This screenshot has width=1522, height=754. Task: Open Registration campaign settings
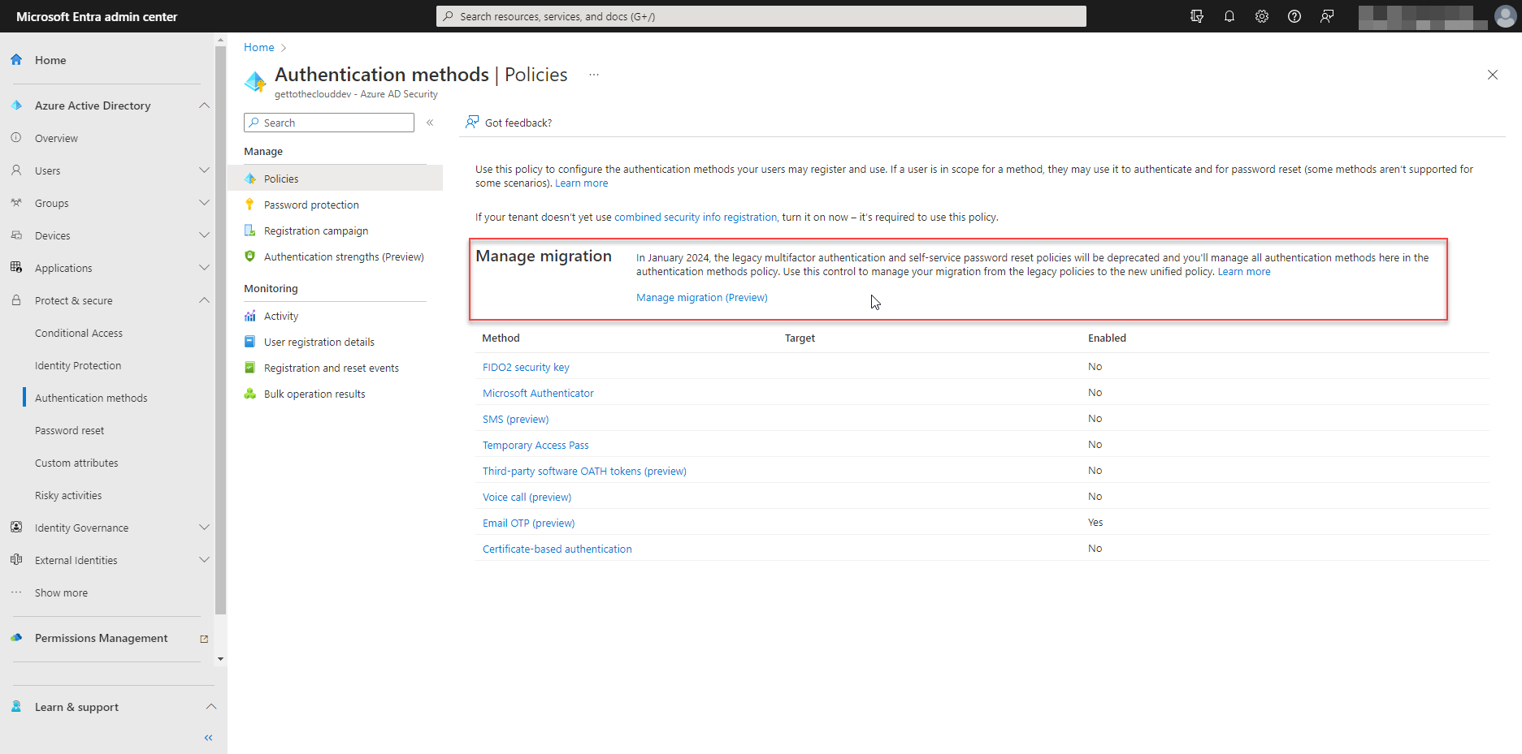pos(315,231)
